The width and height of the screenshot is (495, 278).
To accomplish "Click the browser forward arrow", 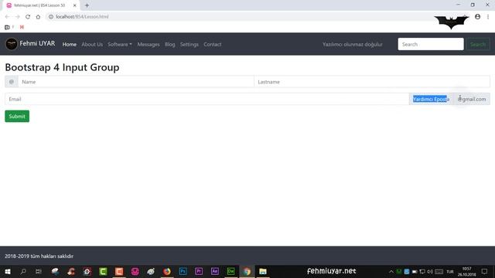I will pyautogui.click(x=17, y=17).
